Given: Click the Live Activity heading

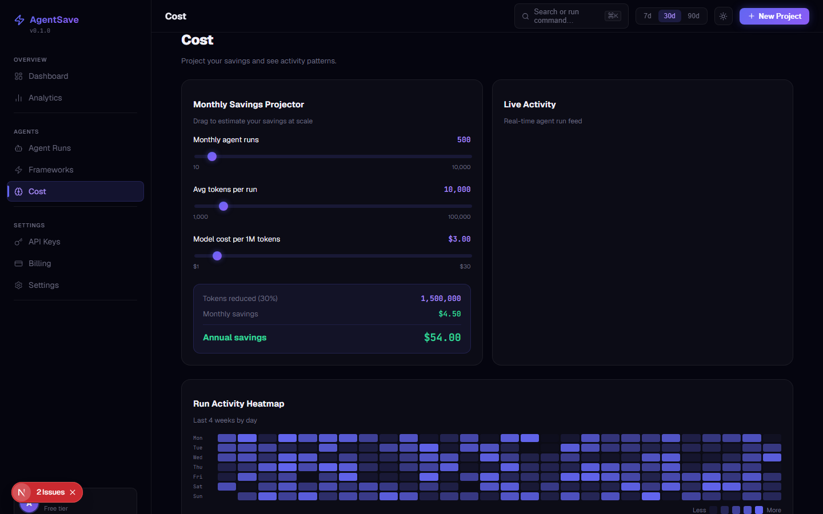Looking at the screenshot, I should [530, 105].
